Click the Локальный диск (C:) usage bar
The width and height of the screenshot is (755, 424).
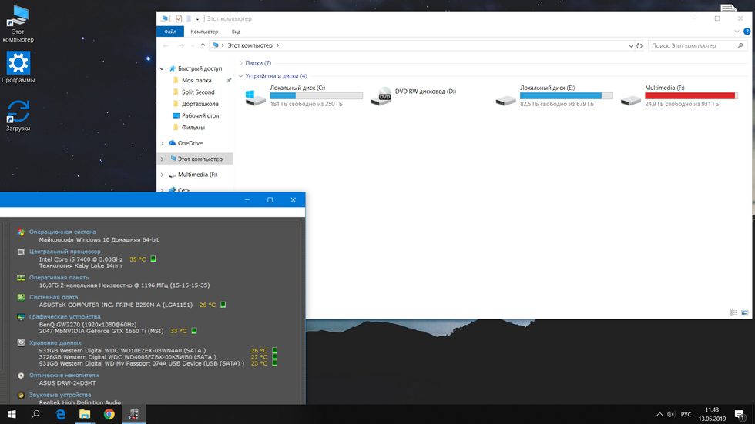tap(317, 95)
